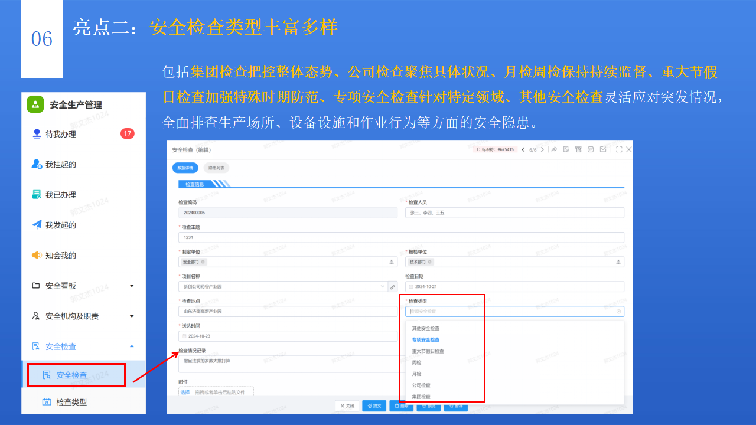Click the 提交 submit button

pos(374,406)
